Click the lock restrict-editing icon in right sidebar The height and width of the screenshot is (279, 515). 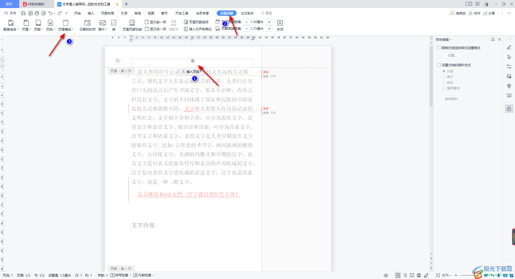tap(509, 109)
